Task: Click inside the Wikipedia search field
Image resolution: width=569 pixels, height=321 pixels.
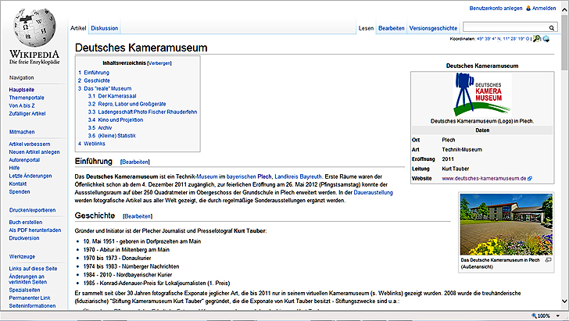Action: point(506,27)
